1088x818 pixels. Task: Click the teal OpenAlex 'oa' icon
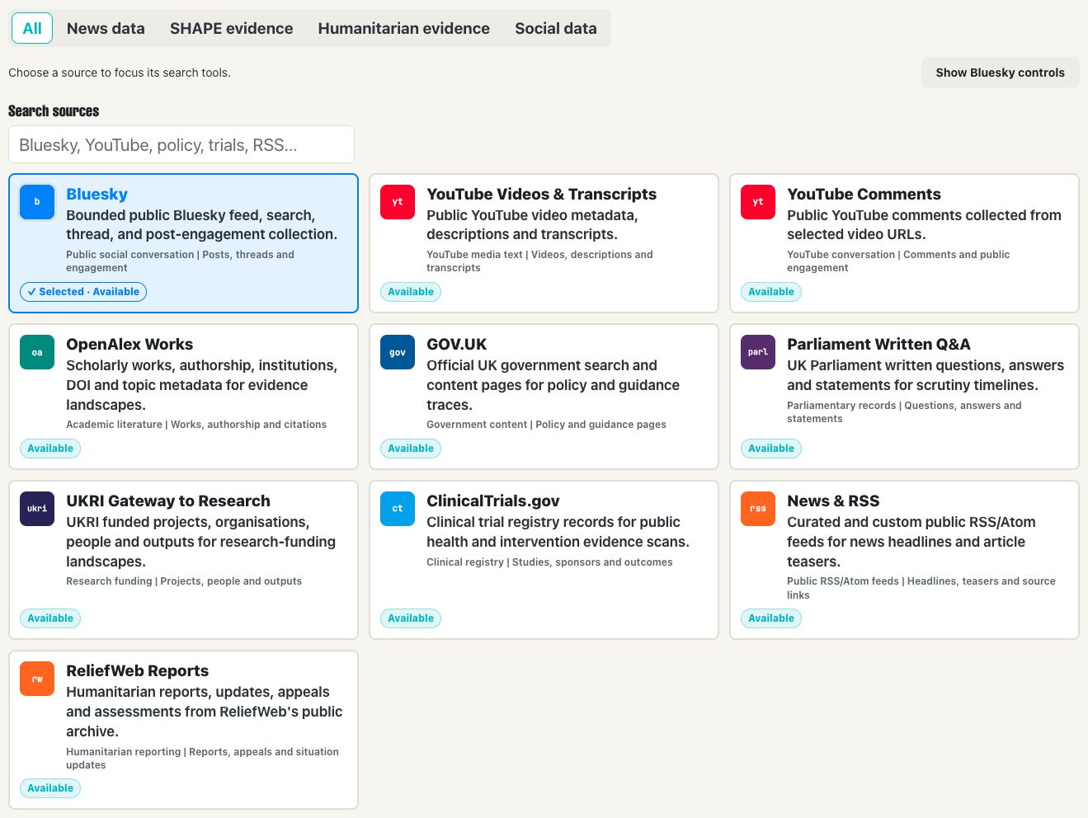pos(37,352)
